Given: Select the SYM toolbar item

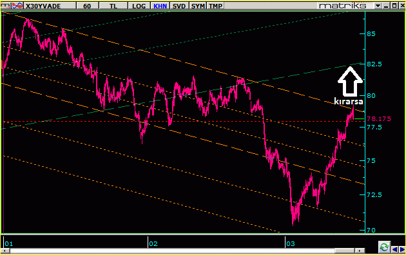Looking at the screenshot, I should pos(198,6).
